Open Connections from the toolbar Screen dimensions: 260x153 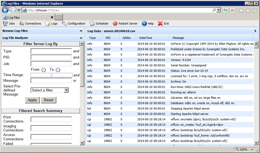coord(21,23)
